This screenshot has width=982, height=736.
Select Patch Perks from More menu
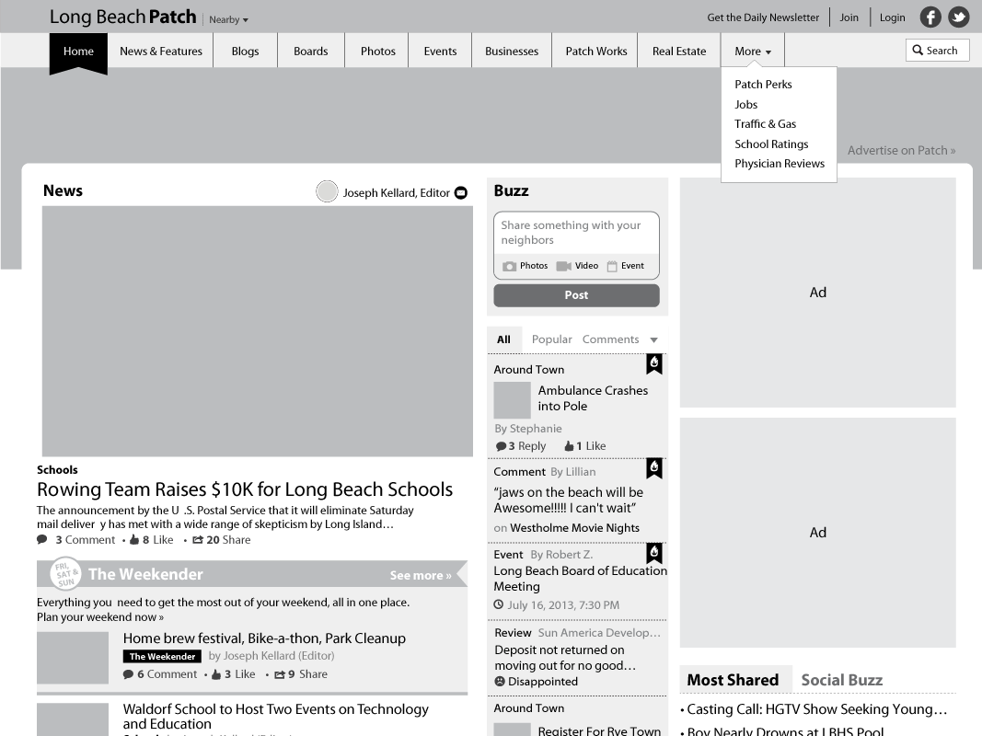tap(763, 85)
